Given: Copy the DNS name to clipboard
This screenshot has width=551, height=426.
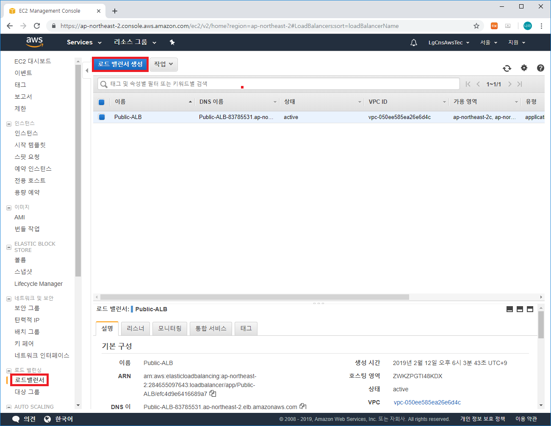Looking at the screenshot, I should pyautogui.click(x=303, y=407).
